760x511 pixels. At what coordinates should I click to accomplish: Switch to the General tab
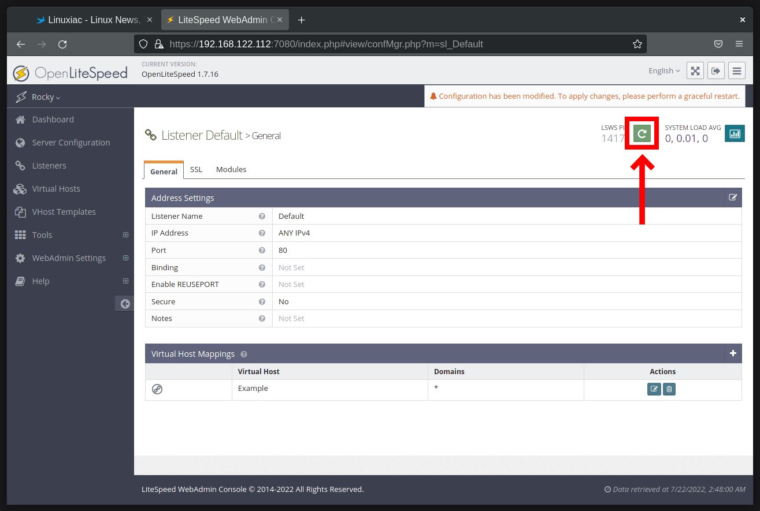tap(164, 170)
